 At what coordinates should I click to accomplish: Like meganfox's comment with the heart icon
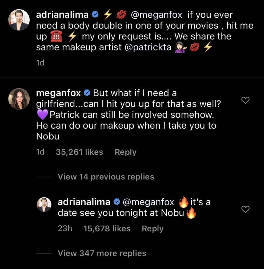(x=245, y=100)
